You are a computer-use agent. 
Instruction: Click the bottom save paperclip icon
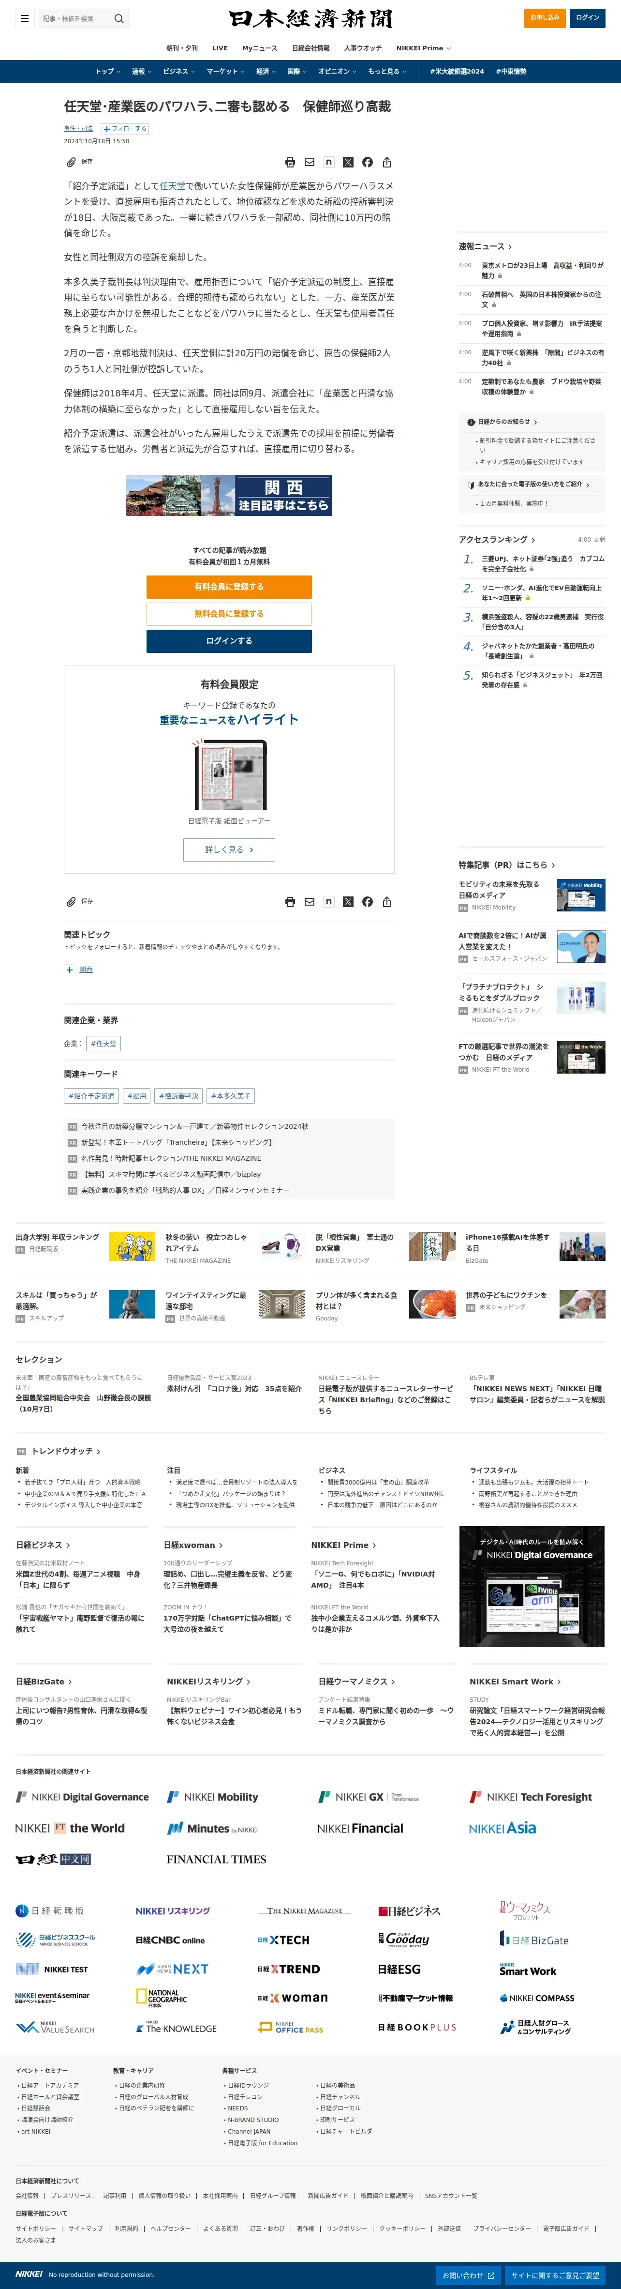[x=71, y=901]
